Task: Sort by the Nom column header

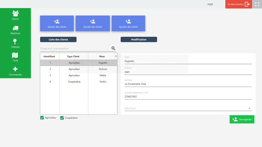Action: [102, 56]
